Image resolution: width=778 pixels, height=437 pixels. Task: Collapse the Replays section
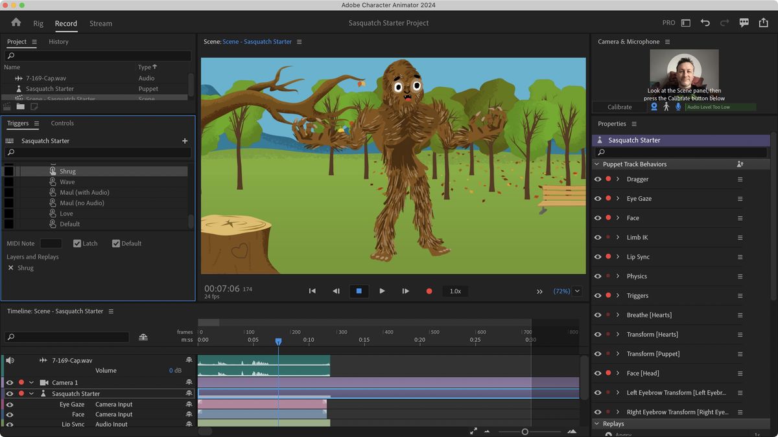pyautogui.click(x=597, y=423)
